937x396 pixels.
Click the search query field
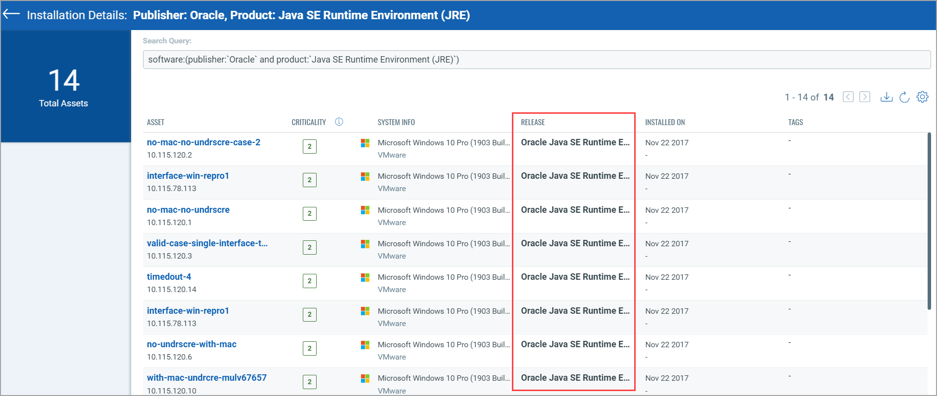pyautogui.click(x=537, y=60)
